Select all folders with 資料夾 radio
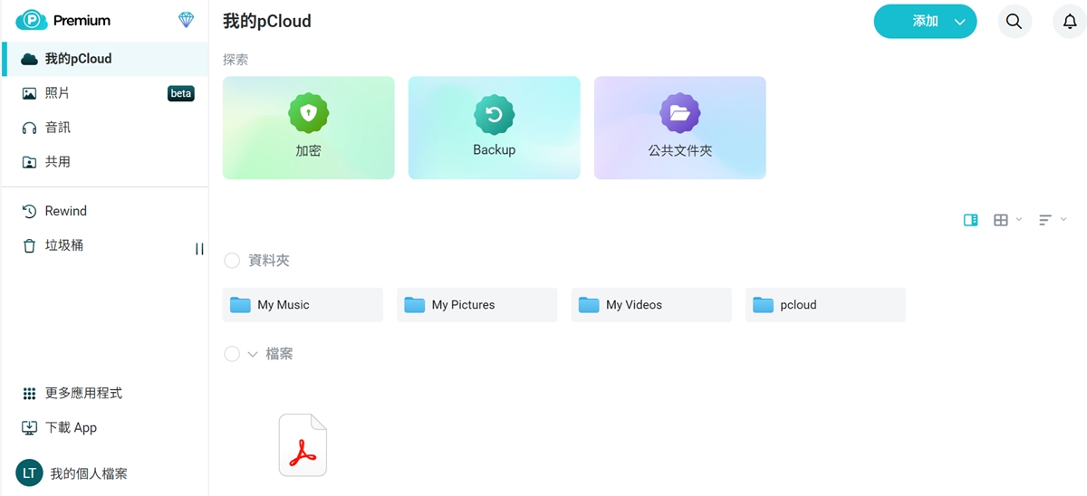 [x=232, y=261]
